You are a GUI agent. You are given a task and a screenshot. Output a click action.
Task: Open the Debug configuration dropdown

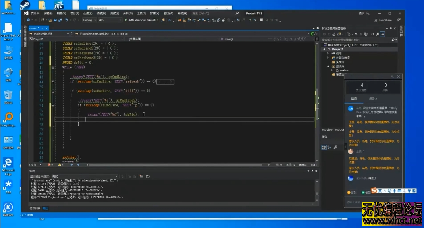click(89, 20)
